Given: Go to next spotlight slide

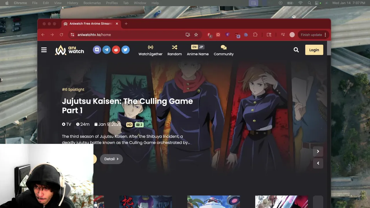Looking at the screenshot, I should tap(318, 151).
